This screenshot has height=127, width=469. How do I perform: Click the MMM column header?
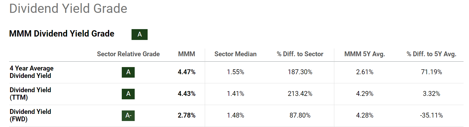tap(186, 54)
